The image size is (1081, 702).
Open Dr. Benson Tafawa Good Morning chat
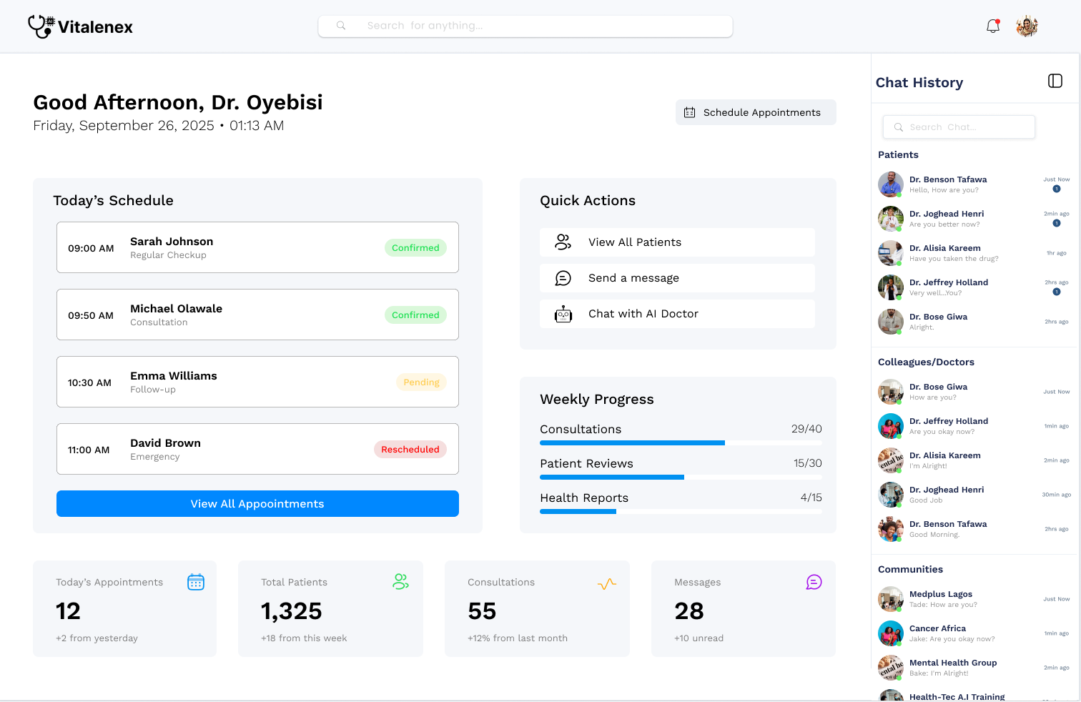[x=974, y=529]
